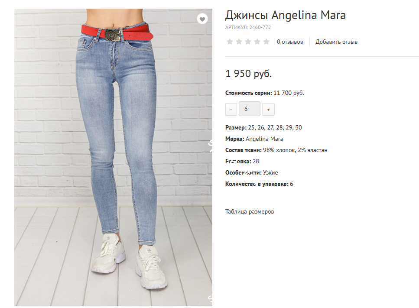The width and height of the screenshot is (419, 308).
Task: Rate product with the first star
Action: pyautogui.click(x=230, y=42)
